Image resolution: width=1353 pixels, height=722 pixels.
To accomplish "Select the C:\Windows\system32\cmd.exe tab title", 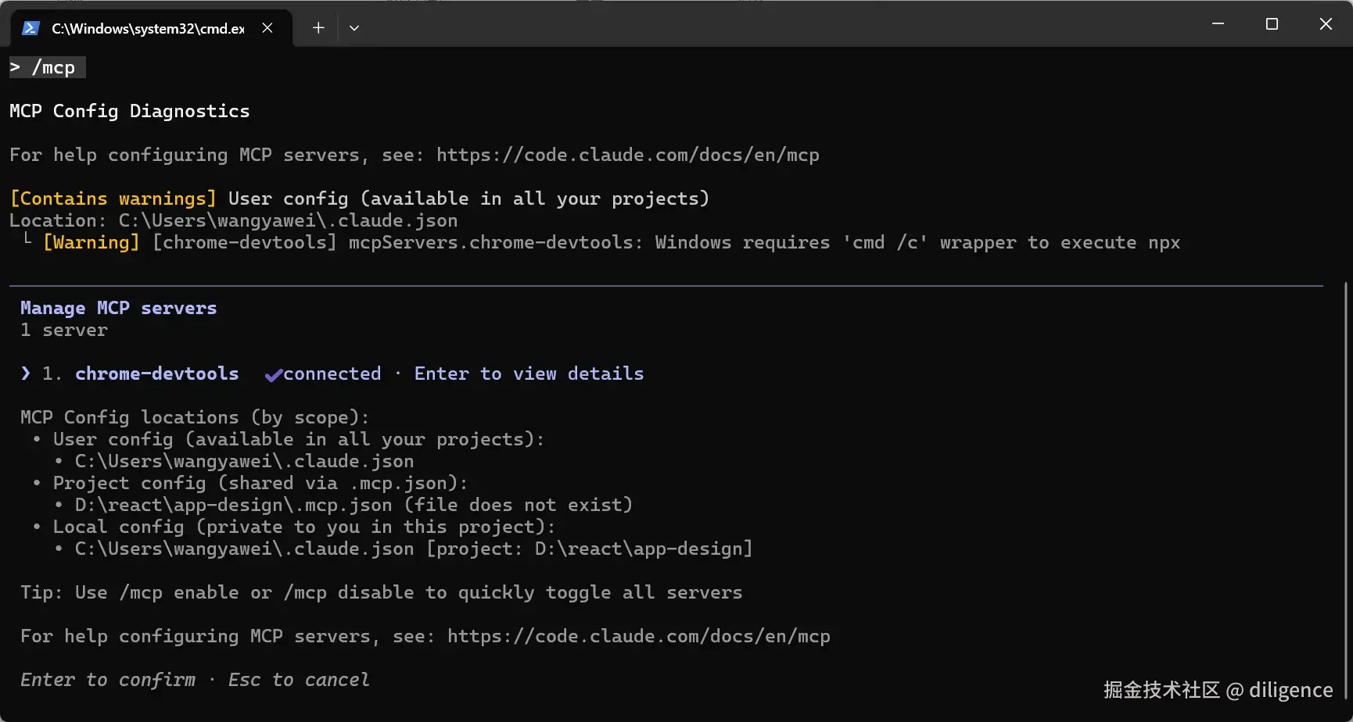I will (148, 28).
